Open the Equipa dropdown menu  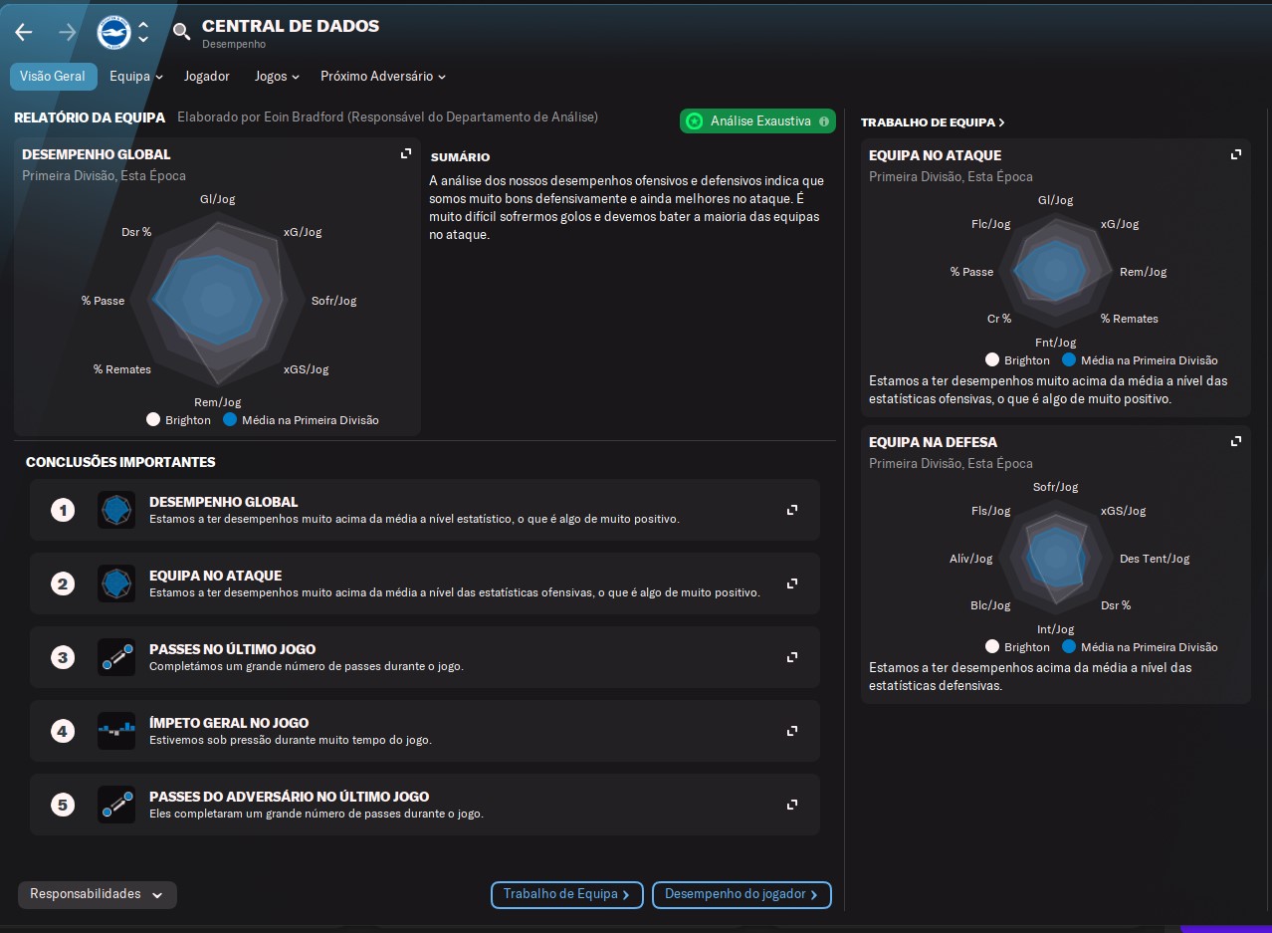136,77
